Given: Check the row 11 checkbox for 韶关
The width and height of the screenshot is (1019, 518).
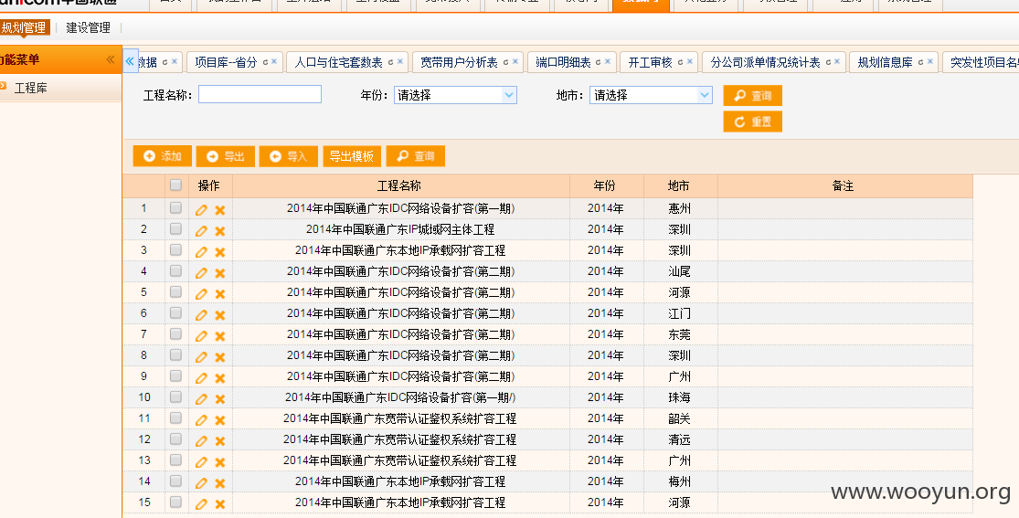Looking at the screenshot, I should (175, 418).
